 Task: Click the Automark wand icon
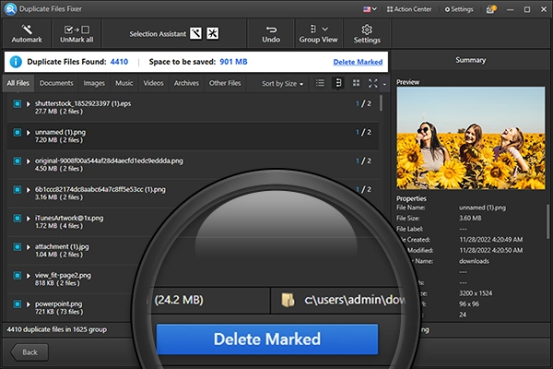coord(27,30)
